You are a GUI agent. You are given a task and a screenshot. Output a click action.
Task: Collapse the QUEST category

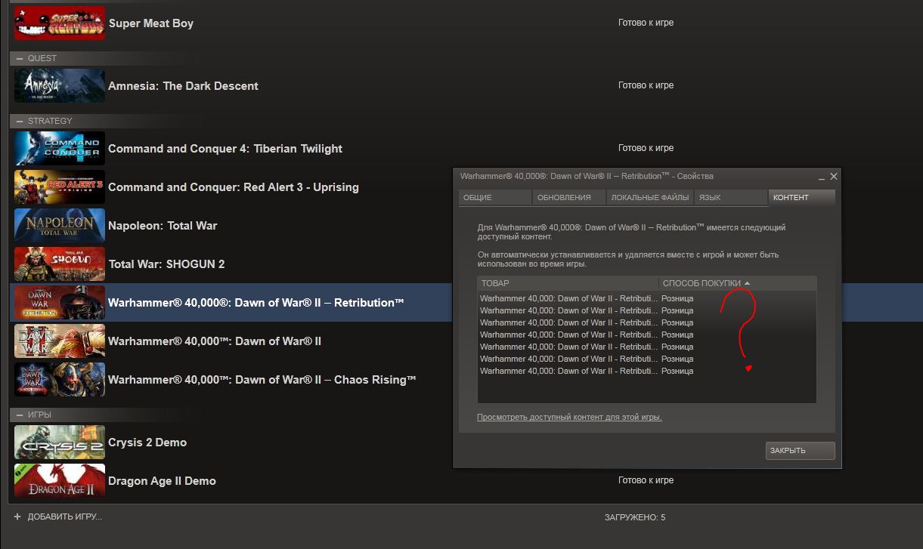click(20, 58)
